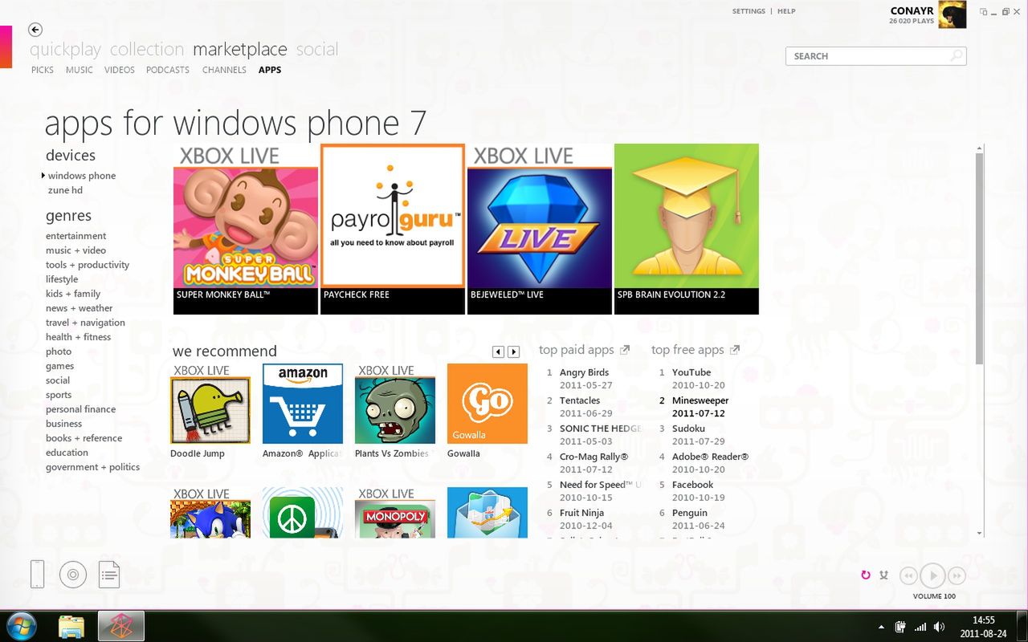Viewport: 1028px width, 642px height.
Task: Browse tools + productivity genre
Action: click(88, 265)
